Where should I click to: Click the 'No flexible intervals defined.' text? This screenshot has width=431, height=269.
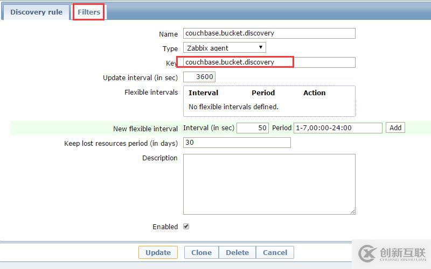pos(233,107)
